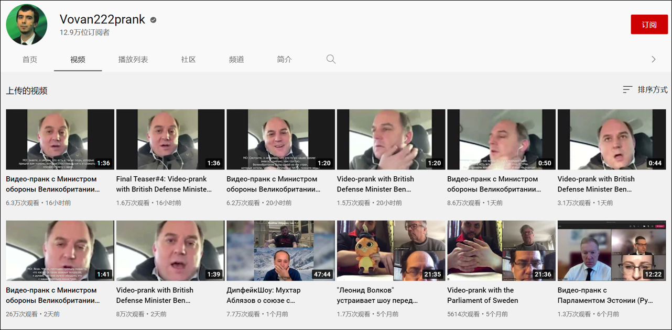Click the 5614次观看 view count text
The height and width of the screenshot is (330, 672).
point(463,314)
